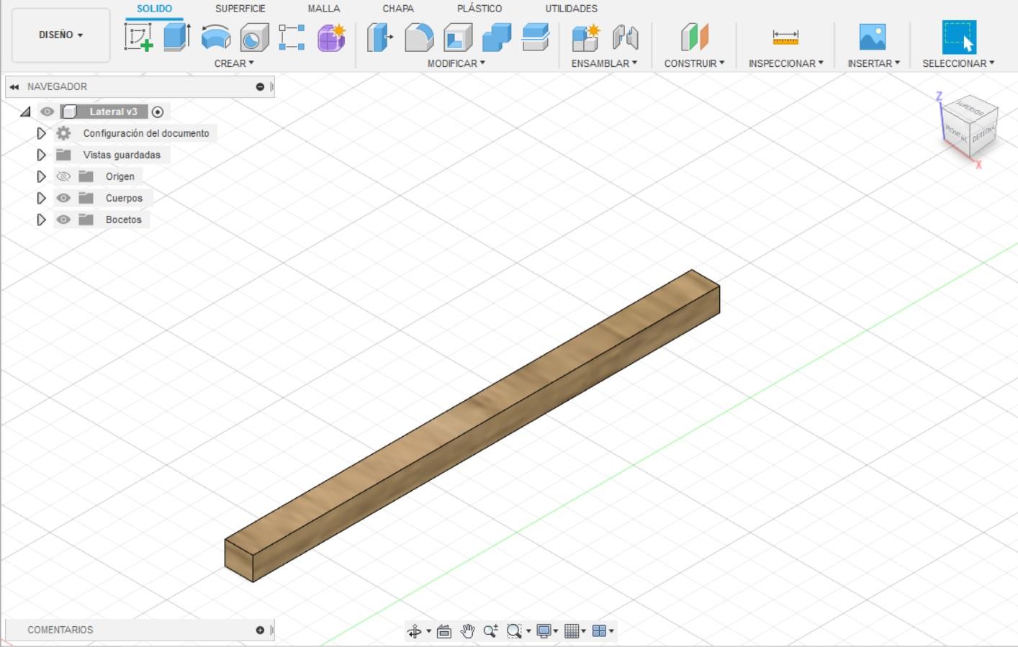
Task: Expand Configuración del documento node
Action: 41,133
